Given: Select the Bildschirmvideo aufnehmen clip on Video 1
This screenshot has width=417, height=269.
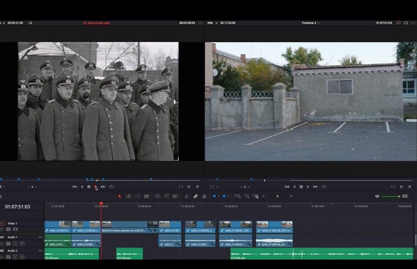Looking at the screenshot, I should click(129, 227).
